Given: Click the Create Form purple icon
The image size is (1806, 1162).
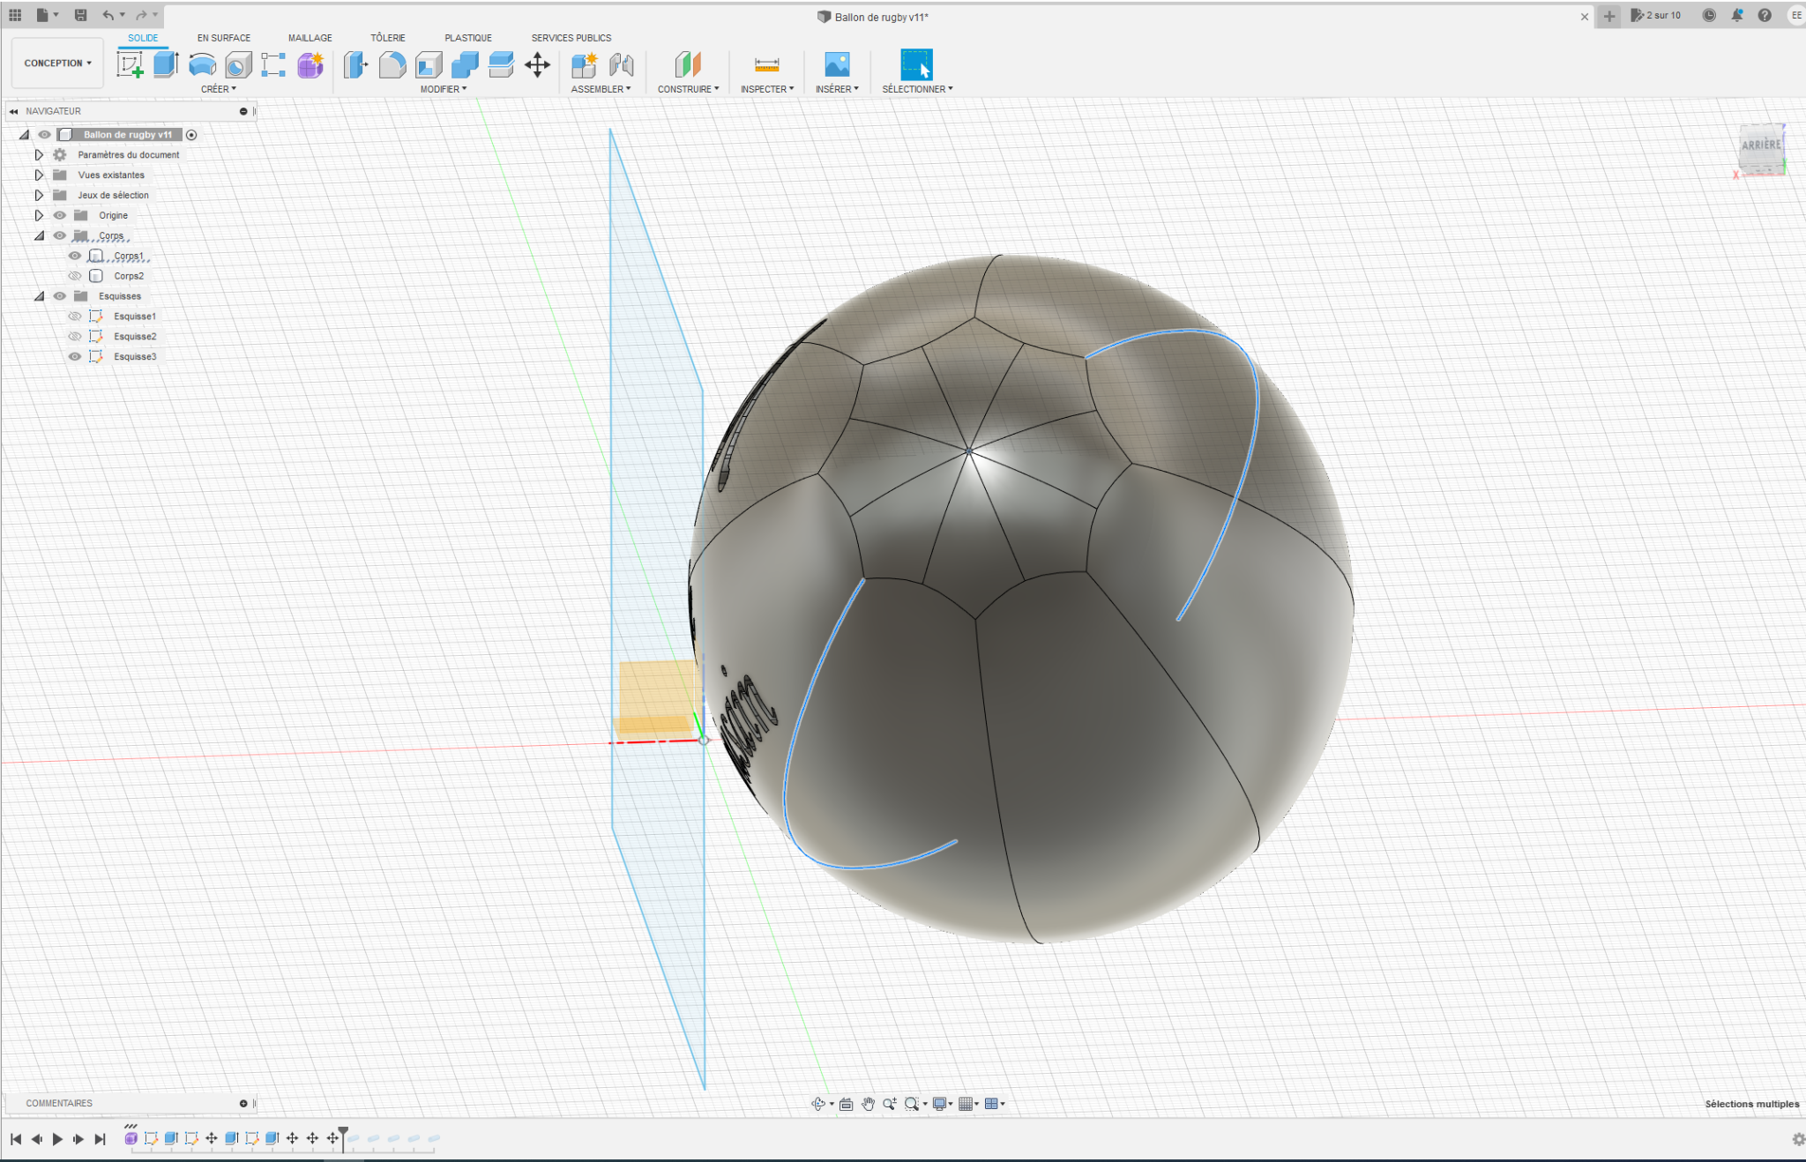Looking at the screenshot, I should pos(310,64).
